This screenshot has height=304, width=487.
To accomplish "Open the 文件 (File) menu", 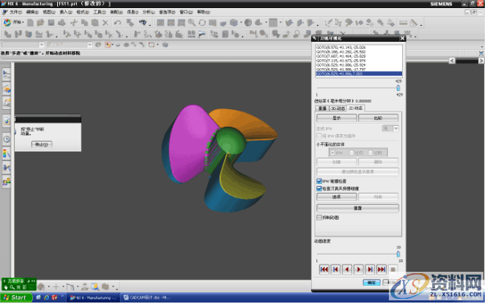I will (x=15, y=12).
